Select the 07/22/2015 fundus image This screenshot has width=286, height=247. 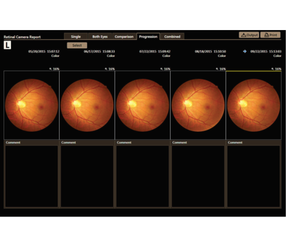pos(143,105)
